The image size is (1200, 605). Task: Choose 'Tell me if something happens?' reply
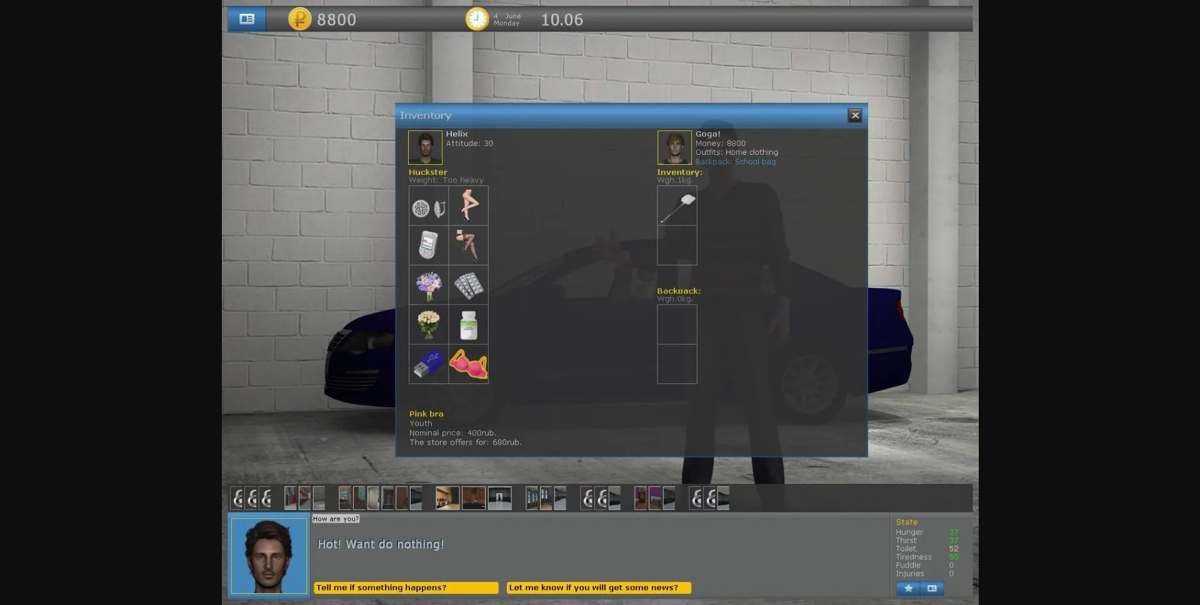(x=406, y=587)
